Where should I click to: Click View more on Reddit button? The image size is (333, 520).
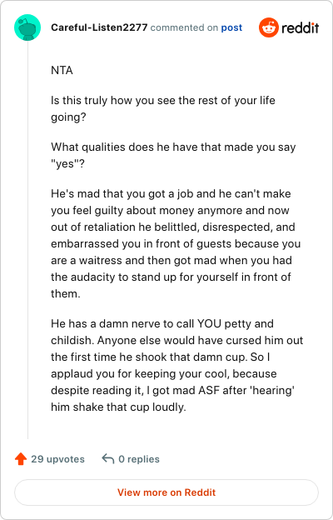point(166,492)
